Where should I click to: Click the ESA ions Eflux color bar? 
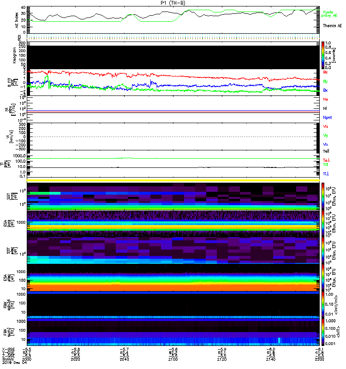click(x=323, y=223)
